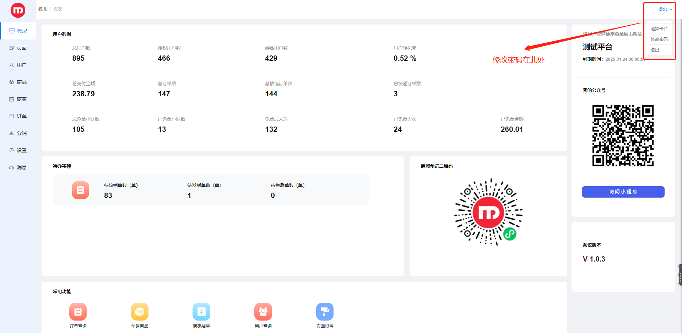The width and height of the screenshot is (682, 333).
Task: Click the 总支付金额 value 238.79
Action: 83,94
